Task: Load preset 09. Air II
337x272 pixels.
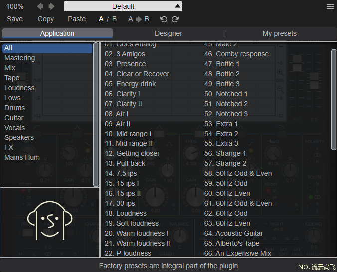Action: [x=117, y=124]
